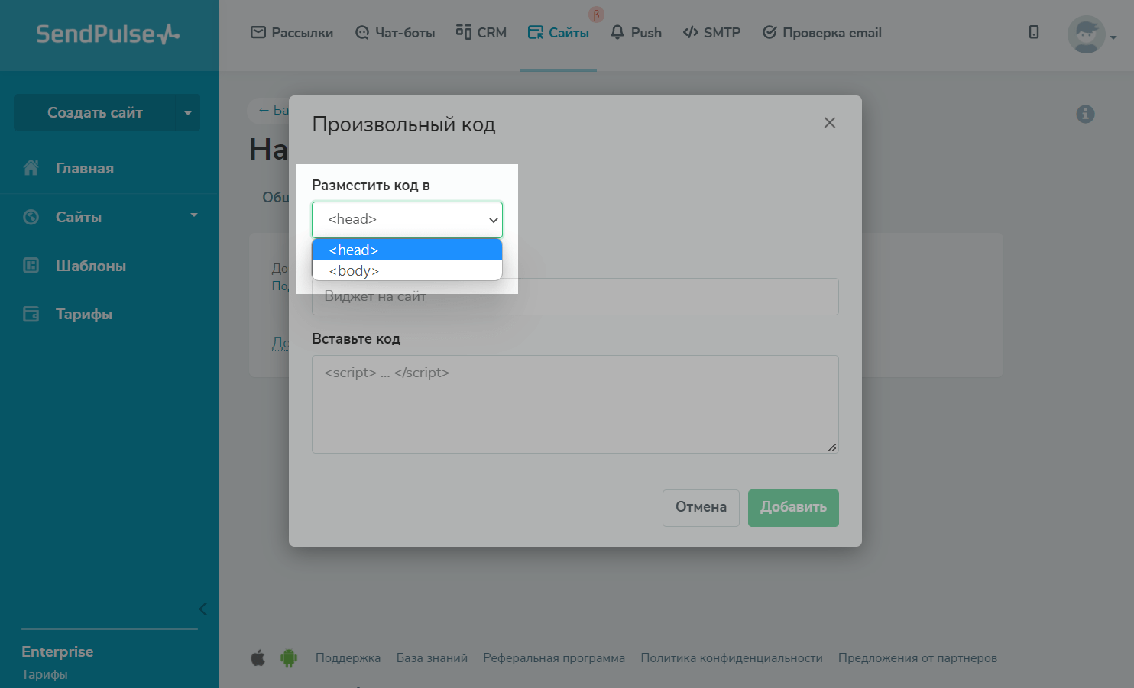1134x688 pixels.
Task: Click the info icon at top right
Action: (x=1085, y=114)
